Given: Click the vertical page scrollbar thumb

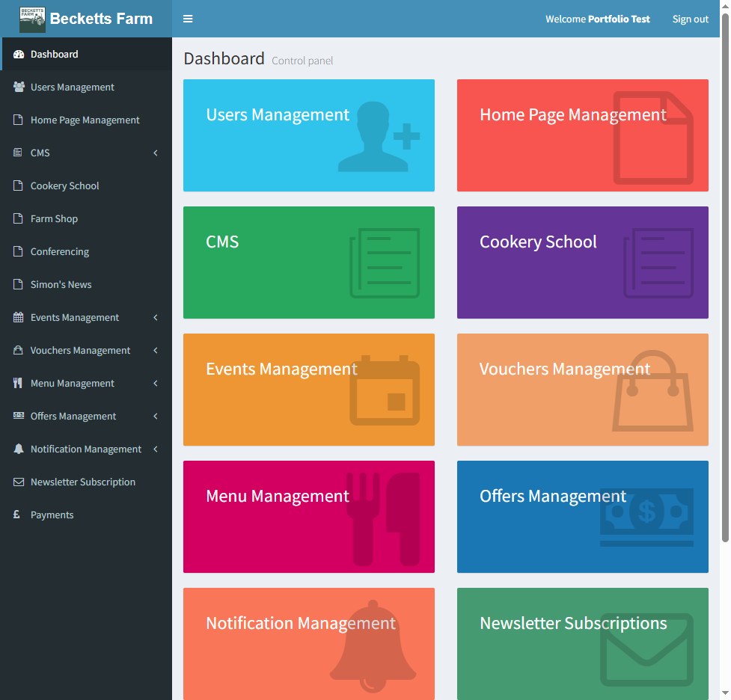Looking at the screenshot, I should click(725, 277).
